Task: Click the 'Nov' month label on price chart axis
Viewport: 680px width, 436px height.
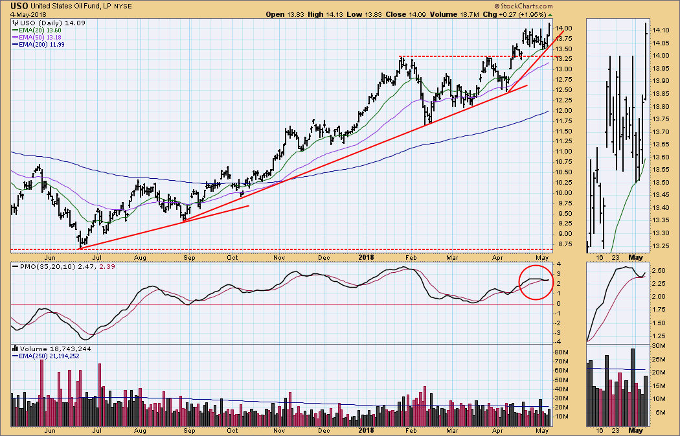Action: click(x=279, y=258)
